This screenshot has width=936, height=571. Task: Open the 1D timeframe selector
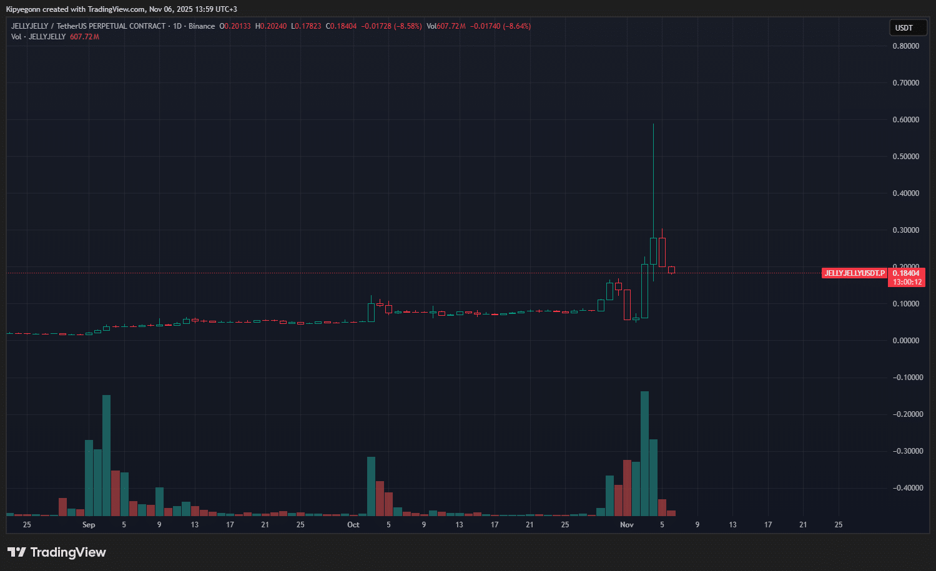pos(177,26)
